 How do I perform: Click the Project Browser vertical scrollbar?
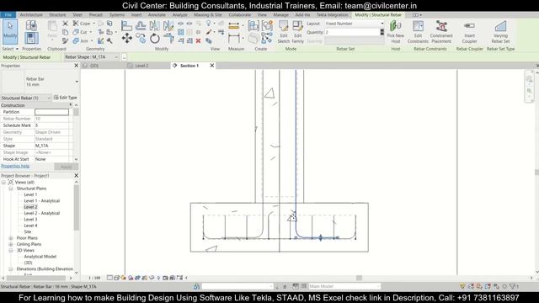point(77,208)
